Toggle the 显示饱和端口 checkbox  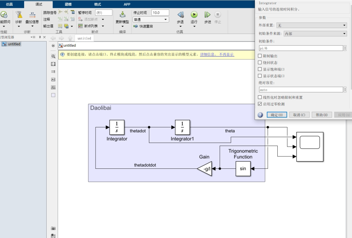point(260,69)
